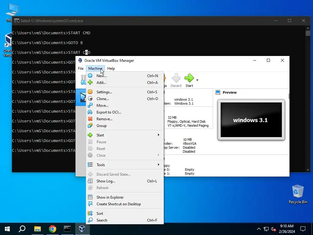The width and height of the screenshot is (313, 235).
Task: Click the Tools list icon in menu
Action: pos(90,165)
